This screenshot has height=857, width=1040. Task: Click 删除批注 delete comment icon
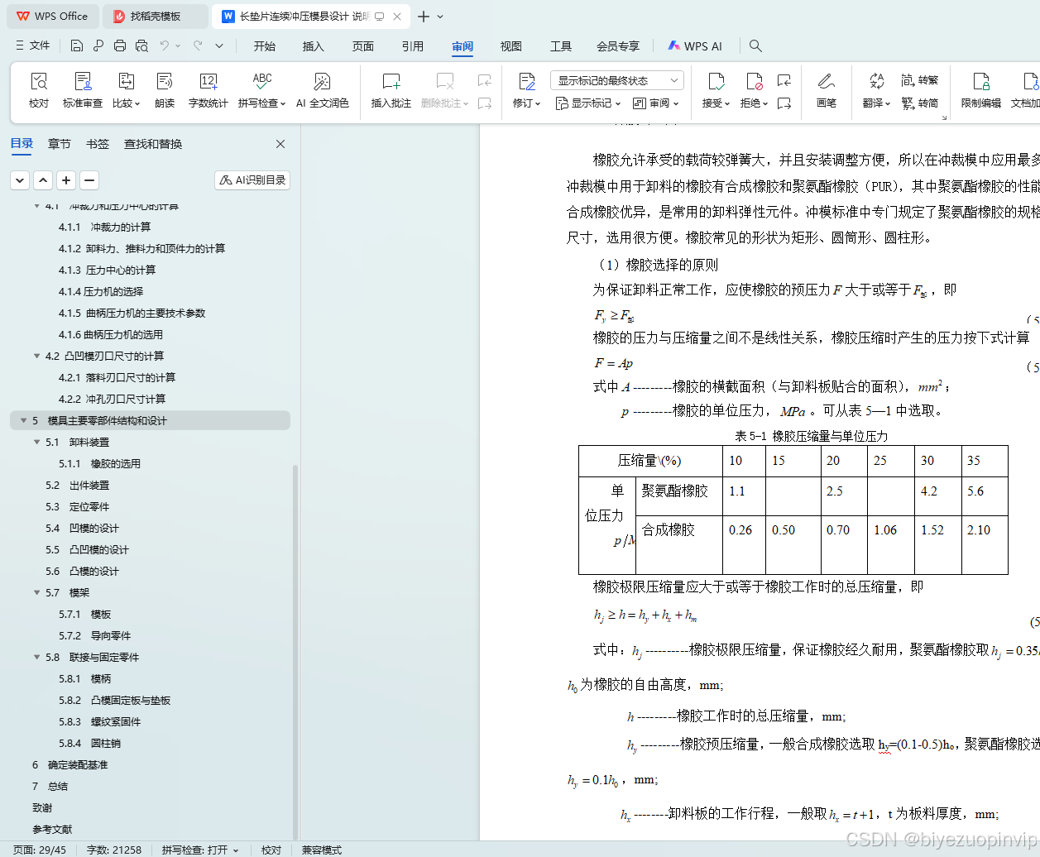point(445,81)
